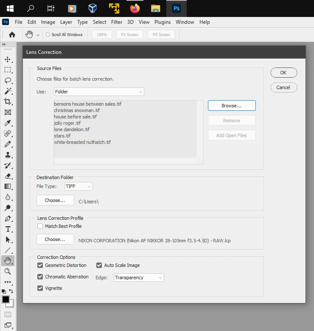Select the Lasso tool
The width and height of the screenshot is (314, 331).
point(8,81)
